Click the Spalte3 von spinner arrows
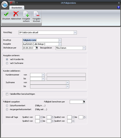Viewport: 121px width, 138px height. coord(41,121)
